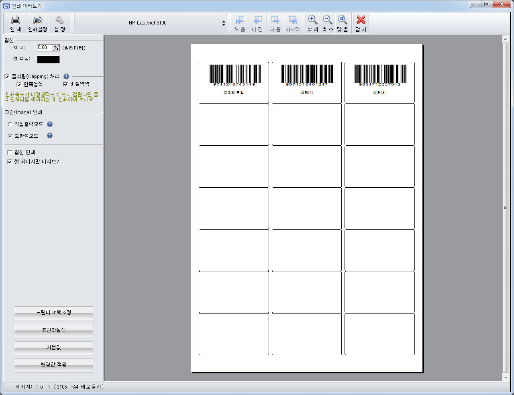The height and width of the screenshot is (395, 514).
Task: Select the 호환성모드 radio button
Action: pyautogui.click(x=10, y=136)
